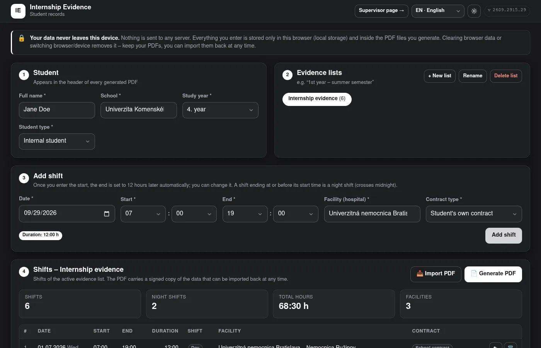Open the Start hour dropdown showing 07
This screenshot has width=541, height=348.
coord(143,214)
